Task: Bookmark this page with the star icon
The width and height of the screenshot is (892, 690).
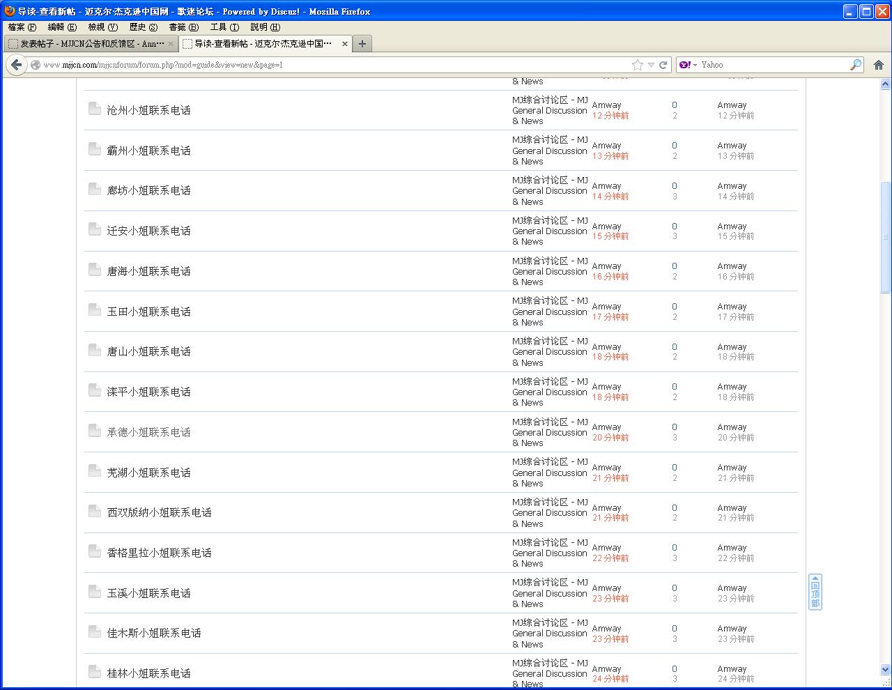Action: [637, 65]
